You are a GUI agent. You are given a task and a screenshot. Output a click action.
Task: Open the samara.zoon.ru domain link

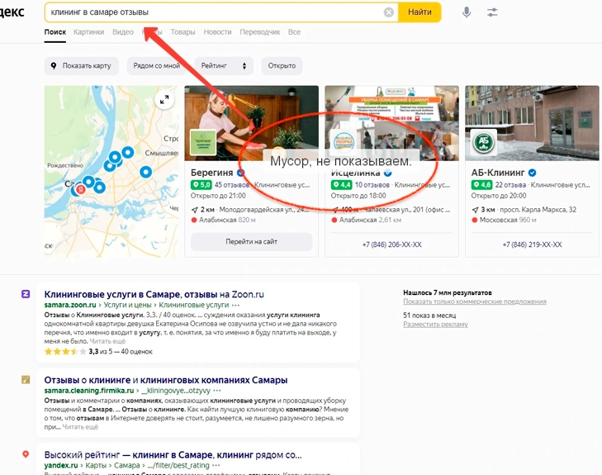(70, 305)
